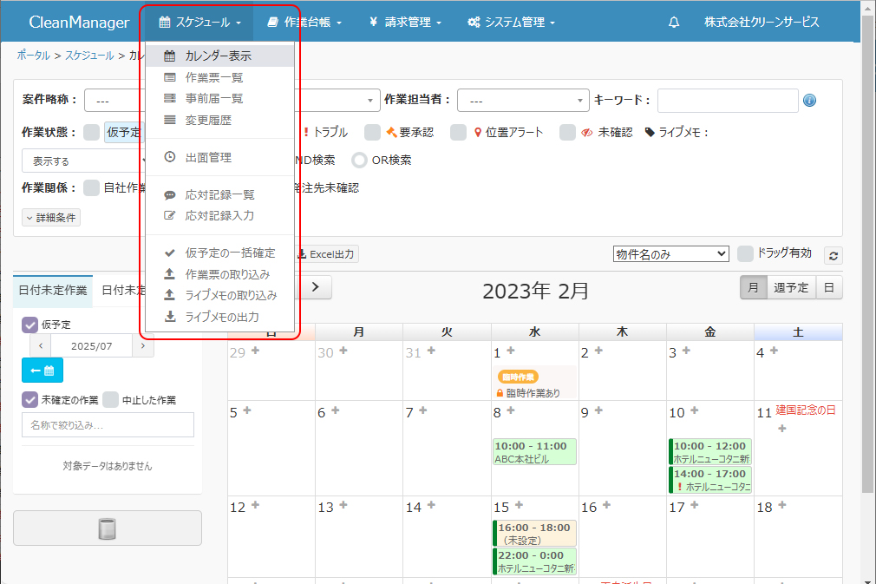Click the キーワード text field
Viewport: 876px width, 584px height.
[x=727, y=101]
